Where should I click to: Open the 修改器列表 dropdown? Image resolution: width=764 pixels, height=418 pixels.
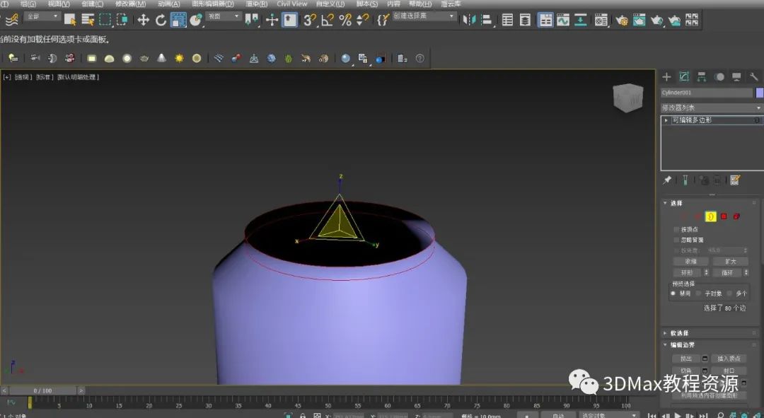pos(711,108)
